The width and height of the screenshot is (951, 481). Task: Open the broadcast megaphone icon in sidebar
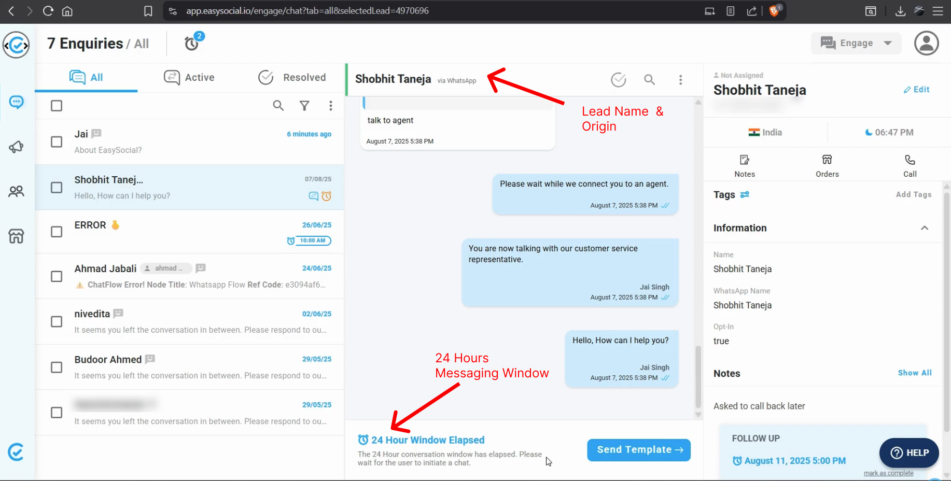click(x=16, y=147)
